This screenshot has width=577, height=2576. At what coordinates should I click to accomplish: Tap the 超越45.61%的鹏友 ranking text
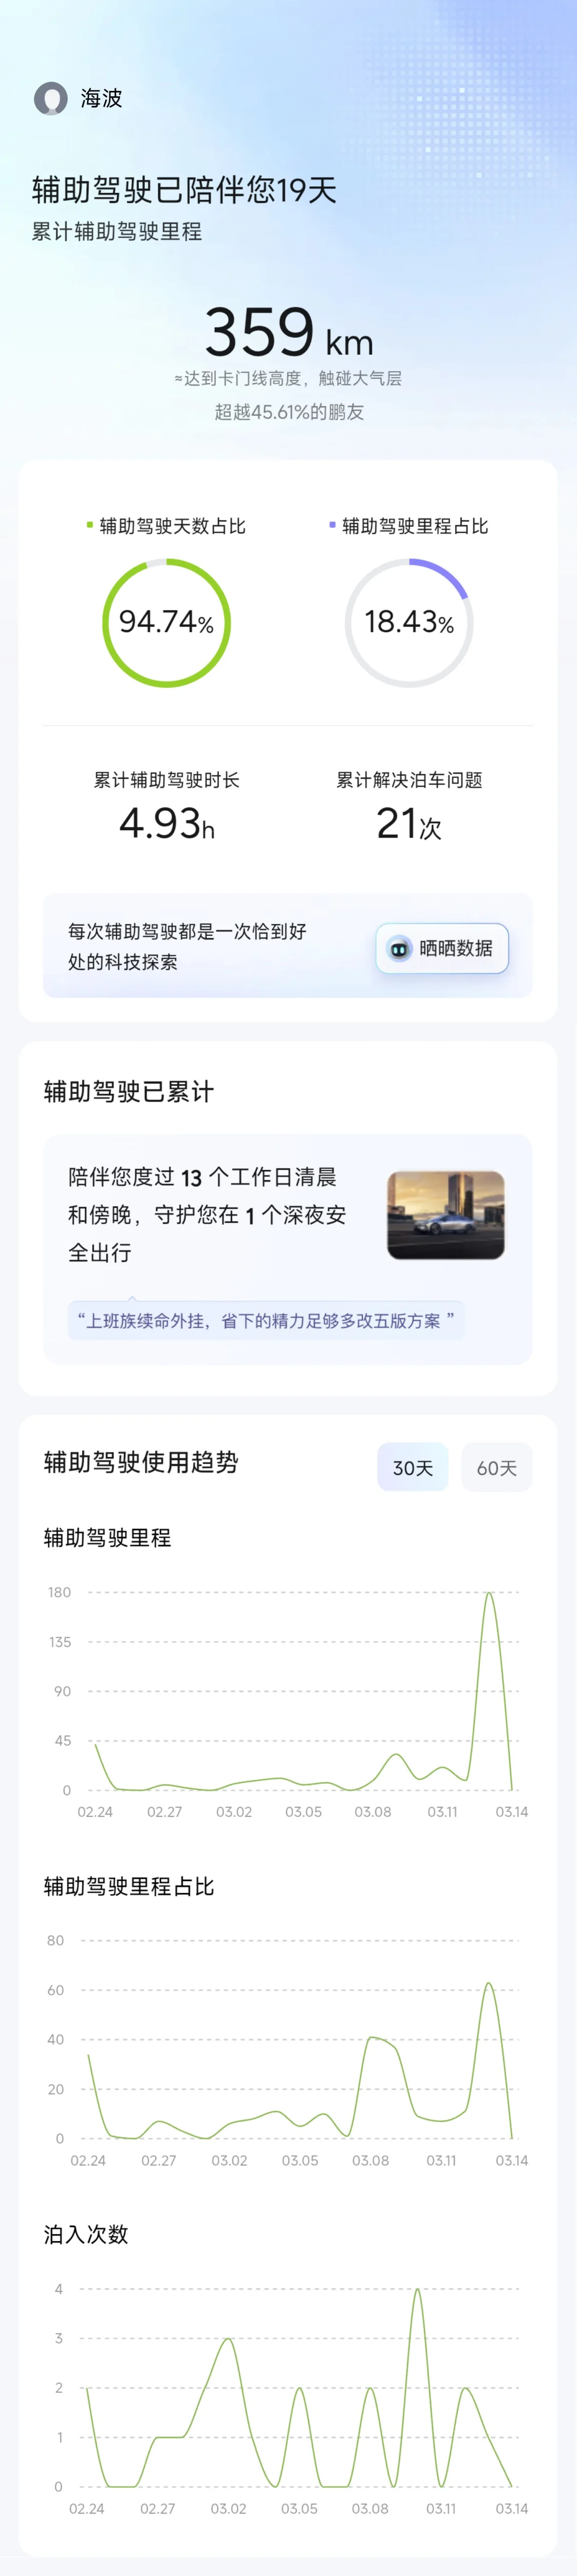288,412
